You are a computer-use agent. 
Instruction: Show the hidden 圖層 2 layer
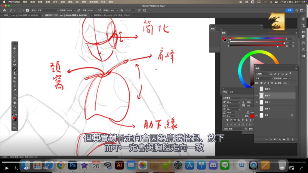pos(257,89)
